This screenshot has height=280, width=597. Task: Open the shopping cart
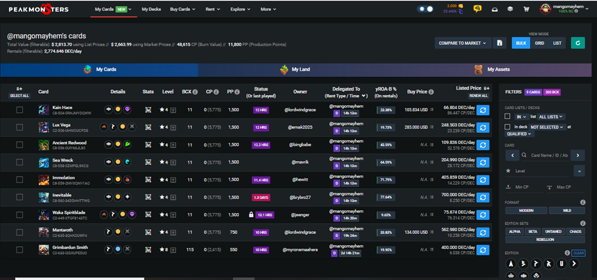526,10
